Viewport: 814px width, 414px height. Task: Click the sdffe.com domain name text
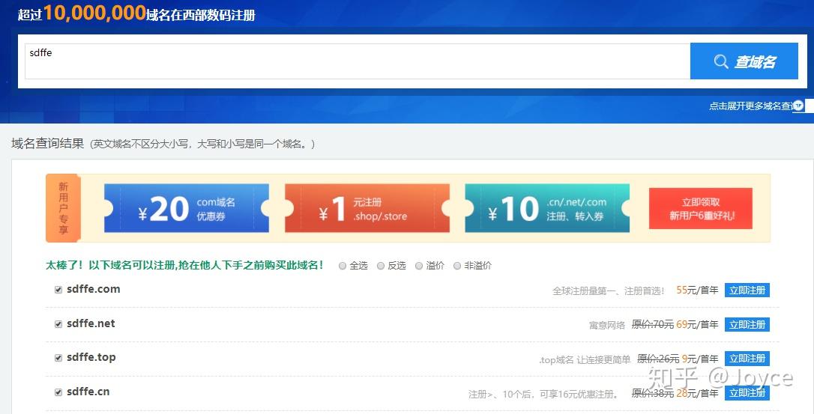(94, 289)
